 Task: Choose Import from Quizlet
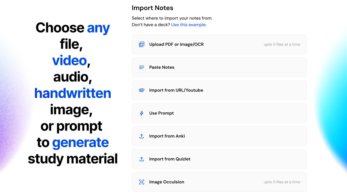[x=170, y=159]
